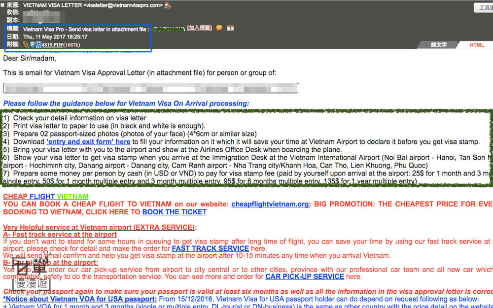Click the Dear Sir/madam greeting

click(x=30, y=58)
